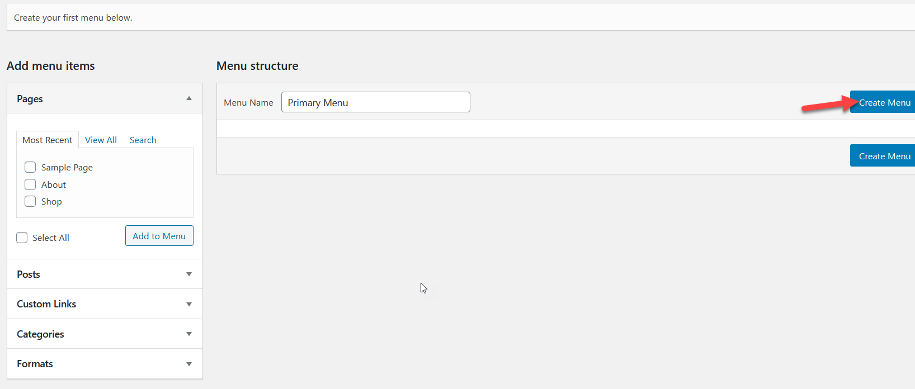The width and height of the screenshot is (915, 389).
Task: Tick the About page checkbox
Action: click(30, 184)
